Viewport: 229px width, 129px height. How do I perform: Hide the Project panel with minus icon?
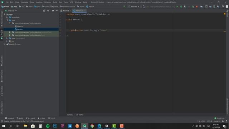57,11
